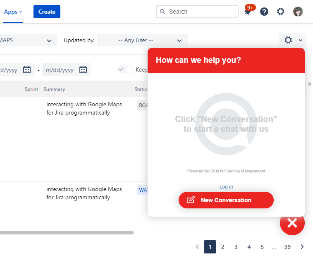Open the help question mark icon
The width and height of the screenshot is (313, 258).
point(264,12)
